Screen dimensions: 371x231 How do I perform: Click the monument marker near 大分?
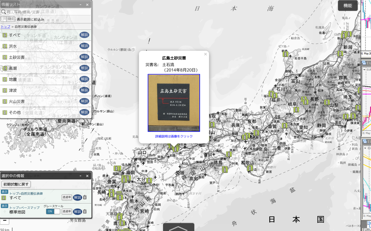point(149,180)
